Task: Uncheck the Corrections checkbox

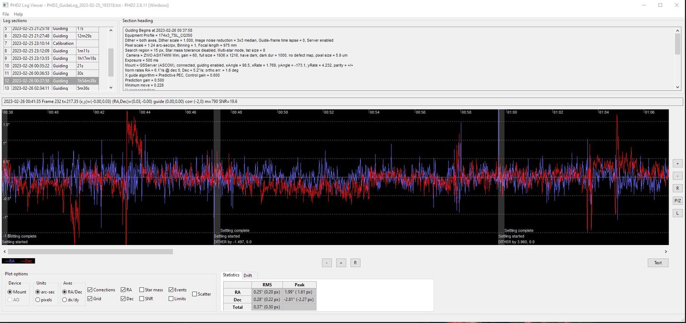Action: click(x=90, y=289)
